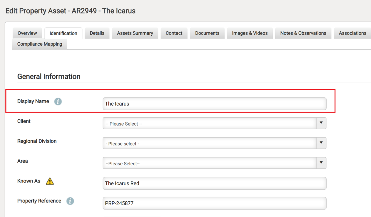Click the Client field label
The image size is (371, 217).
pyautogui.click(x=24, y=121)
